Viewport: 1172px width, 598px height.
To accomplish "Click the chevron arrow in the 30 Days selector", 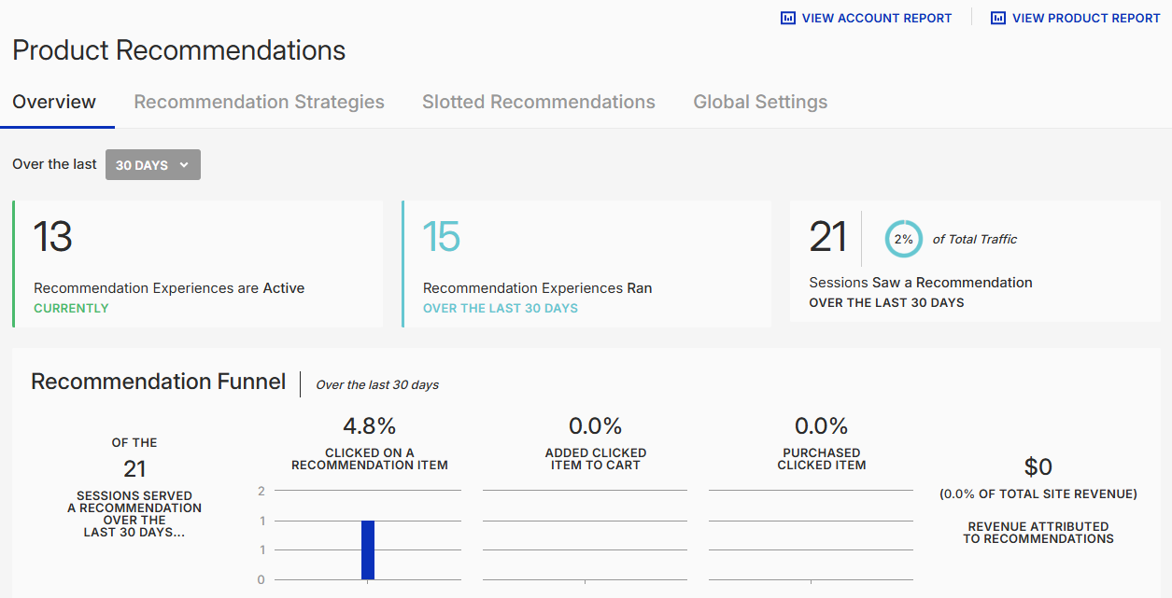I will pyautogui.click(x=184, y=165).
